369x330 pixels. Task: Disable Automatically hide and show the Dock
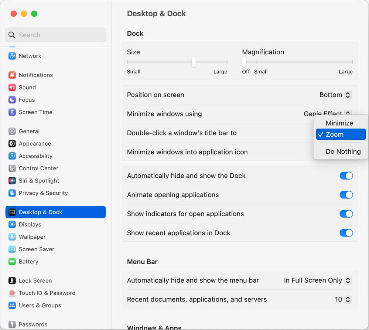pyautogui.click(x=346, y=176)
